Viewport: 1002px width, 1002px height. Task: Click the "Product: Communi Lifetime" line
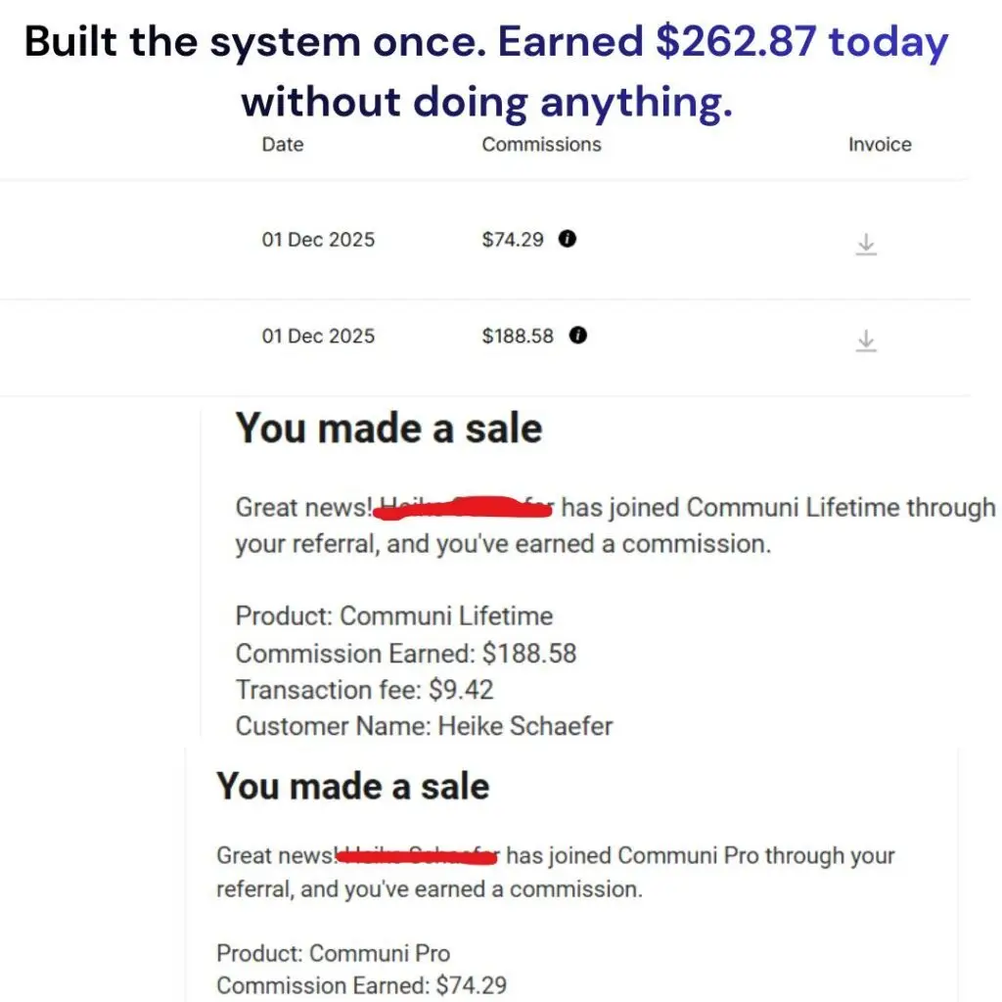click(x=394, y=616)
